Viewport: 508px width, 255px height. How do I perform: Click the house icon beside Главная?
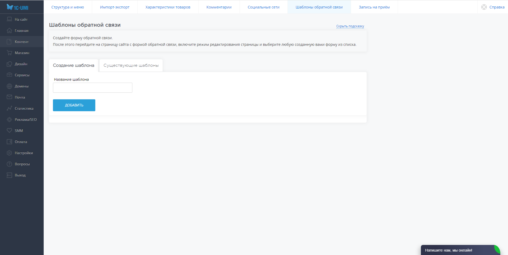click(9, 30)
